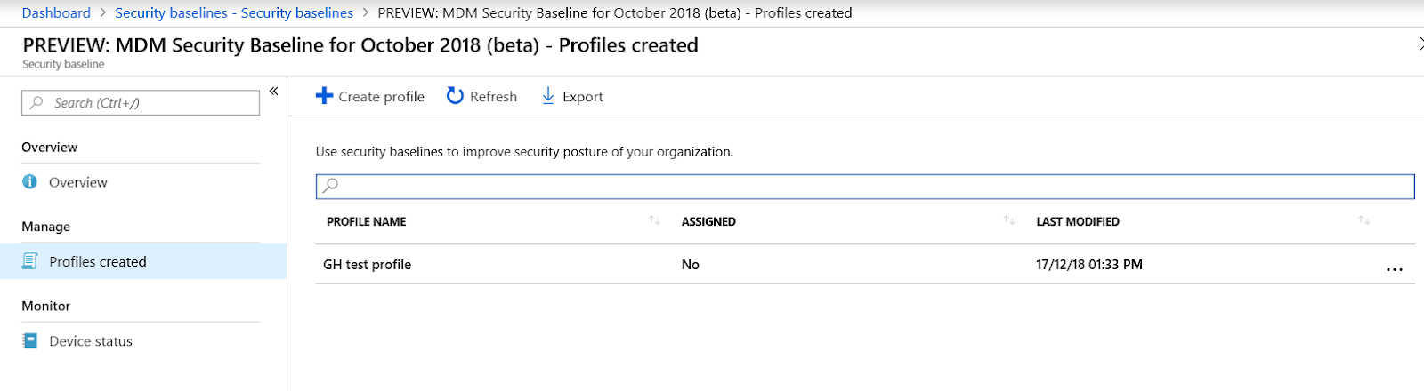Click the Export download arrow icon
This screenshot has height=391, width=1424.
point(548,96)
